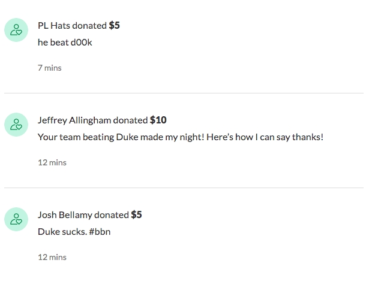Click the "7 mins" timestamp
The image size is (372, 281).
49,68
